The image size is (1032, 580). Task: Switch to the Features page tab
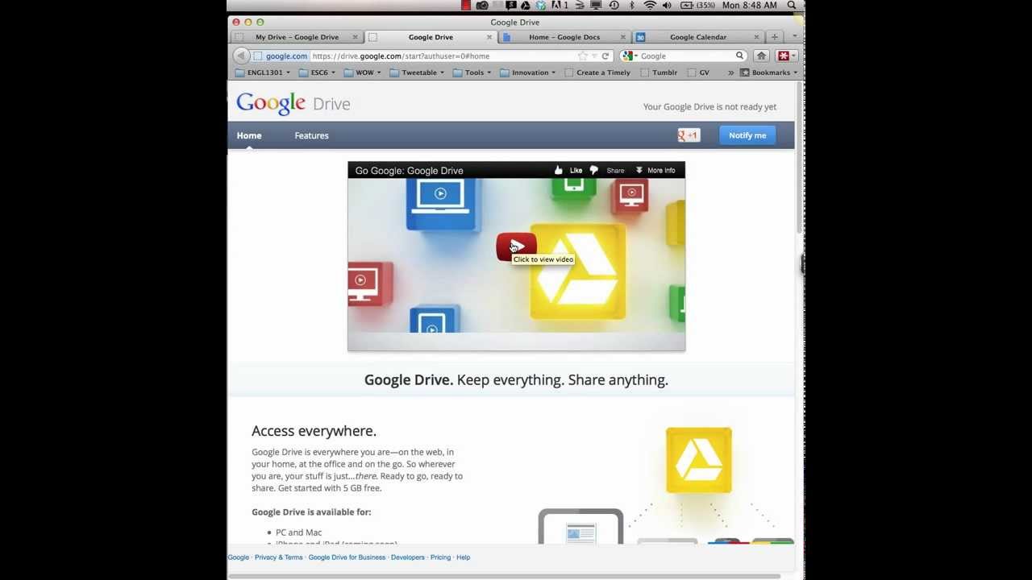(x=311, y=135)
